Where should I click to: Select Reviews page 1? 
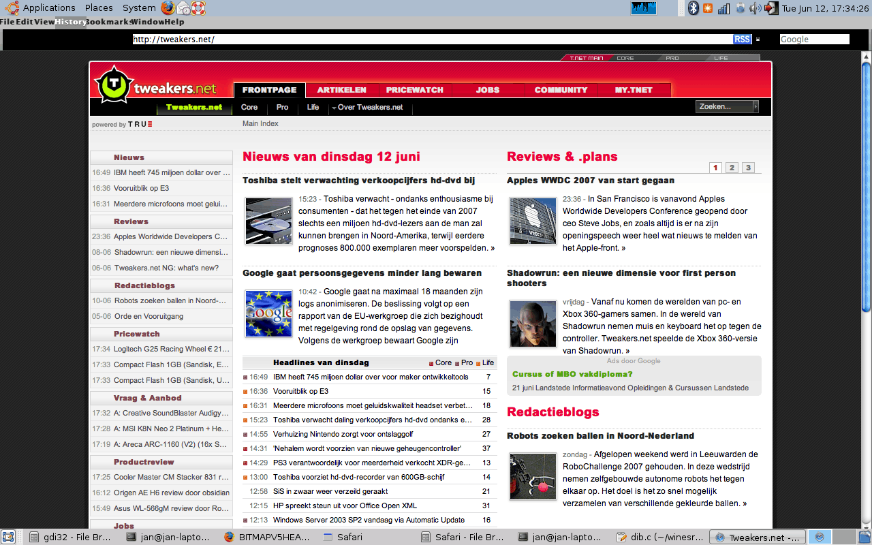click(x=715, y=168)
